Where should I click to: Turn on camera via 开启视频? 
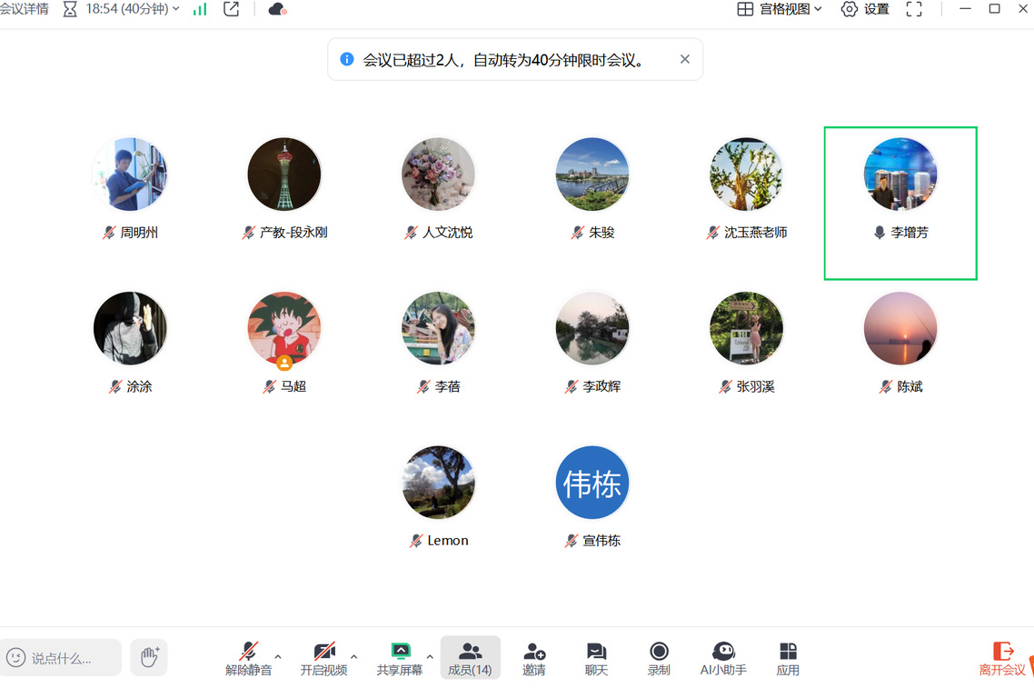[323, 659]
